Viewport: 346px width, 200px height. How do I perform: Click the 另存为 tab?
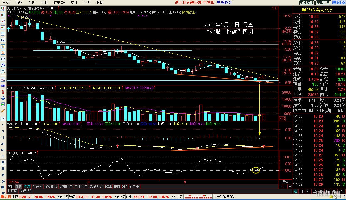tap(37, 186)
